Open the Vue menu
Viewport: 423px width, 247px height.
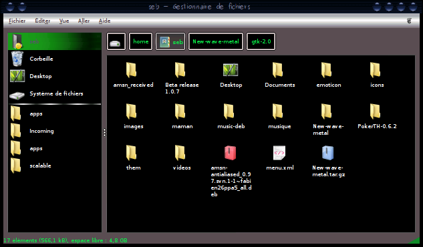64,21
